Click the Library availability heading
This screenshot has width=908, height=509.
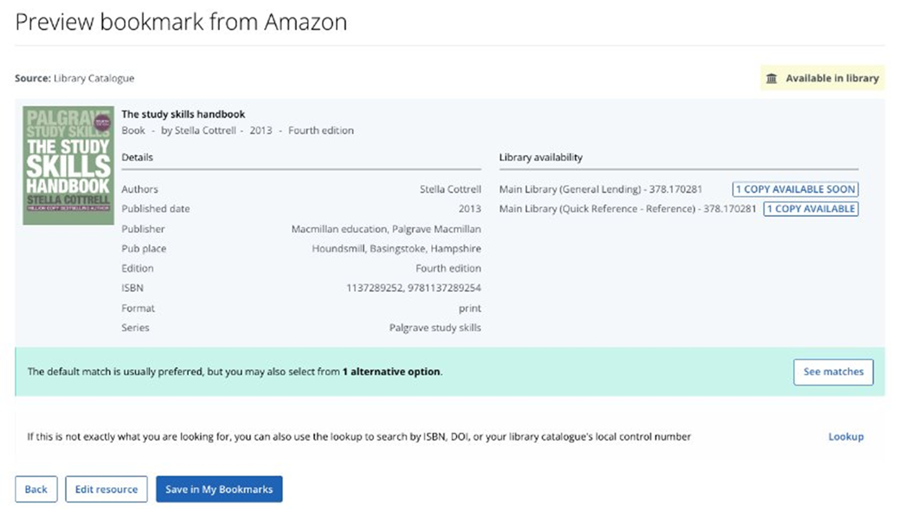point(541,157)
